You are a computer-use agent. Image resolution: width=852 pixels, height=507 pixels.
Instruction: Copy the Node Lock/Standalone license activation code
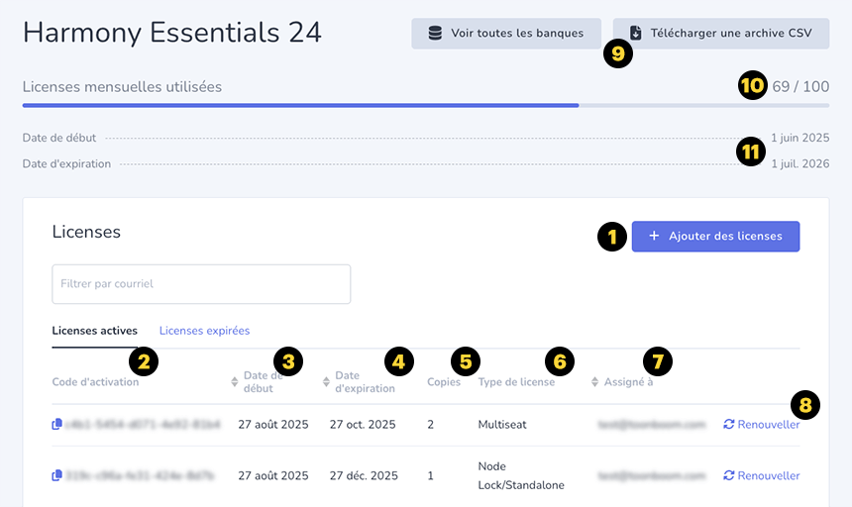click(x=56, y=476)
